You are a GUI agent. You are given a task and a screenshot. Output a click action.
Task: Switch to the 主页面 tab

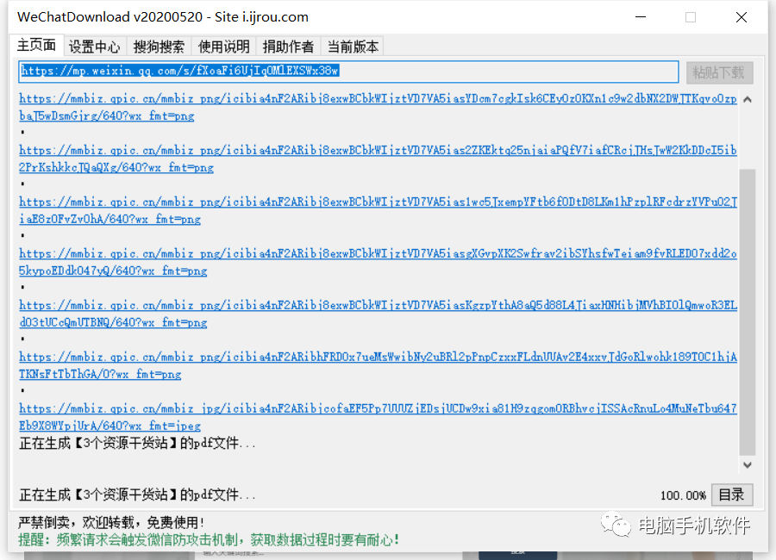(36, 46)
